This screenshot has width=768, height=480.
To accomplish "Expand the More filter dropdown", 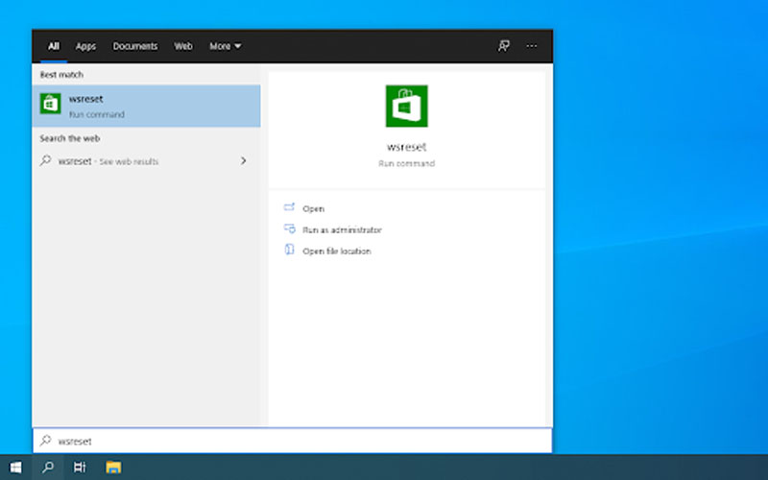I will (x=226, y=46).
